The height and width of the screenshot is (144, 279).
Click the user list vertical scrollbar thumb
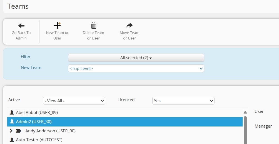[245, 130]
